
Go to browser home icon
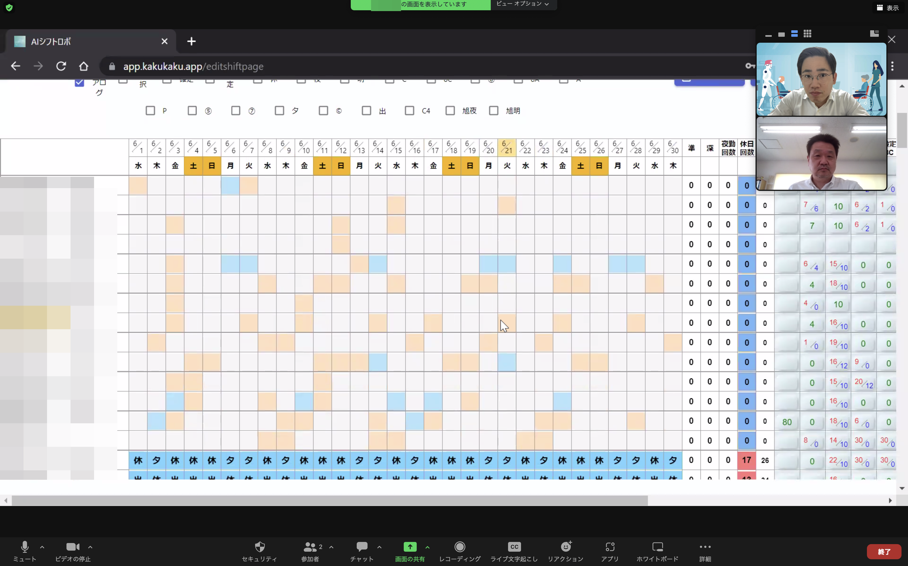point(84,66)
